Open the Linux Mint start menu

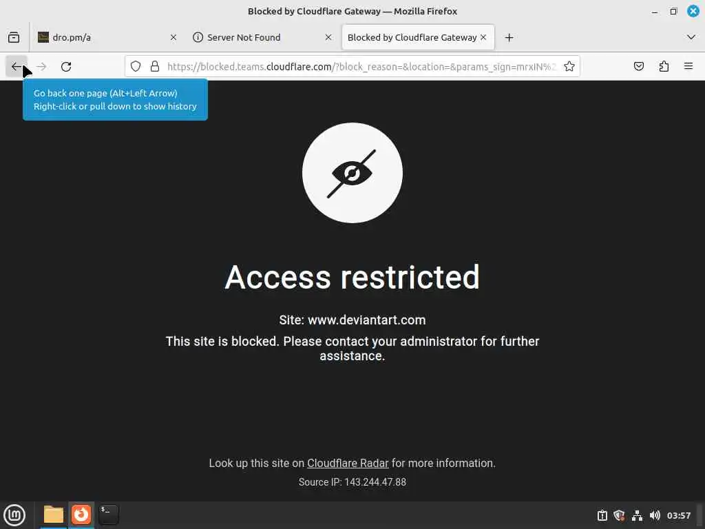pyautogui.click(x=14, y=515)
